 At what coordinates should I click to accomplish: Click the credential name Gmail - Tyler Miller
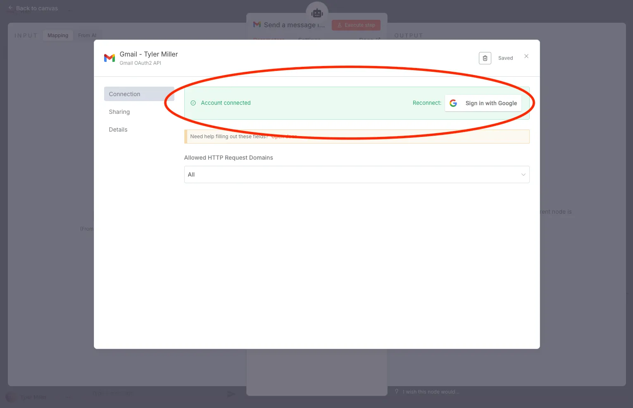tap(149, 54)
